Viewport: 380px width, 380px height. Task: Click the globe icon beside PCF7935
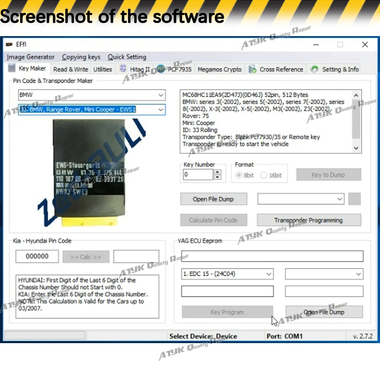161,69
